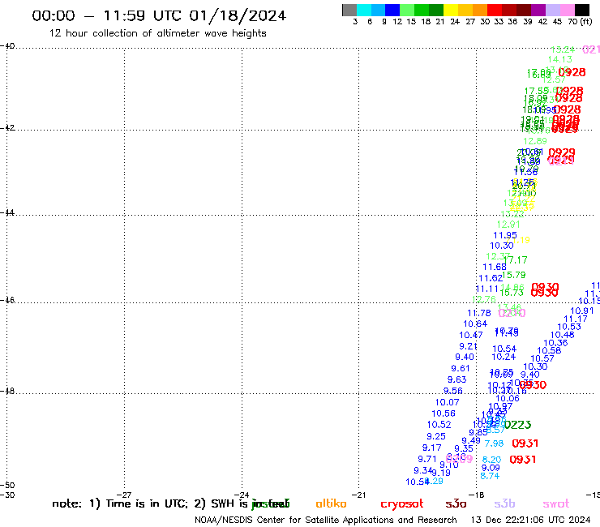Click wave height value '12.91'
The image size is (600, 527).
click(x=508, y=225)
